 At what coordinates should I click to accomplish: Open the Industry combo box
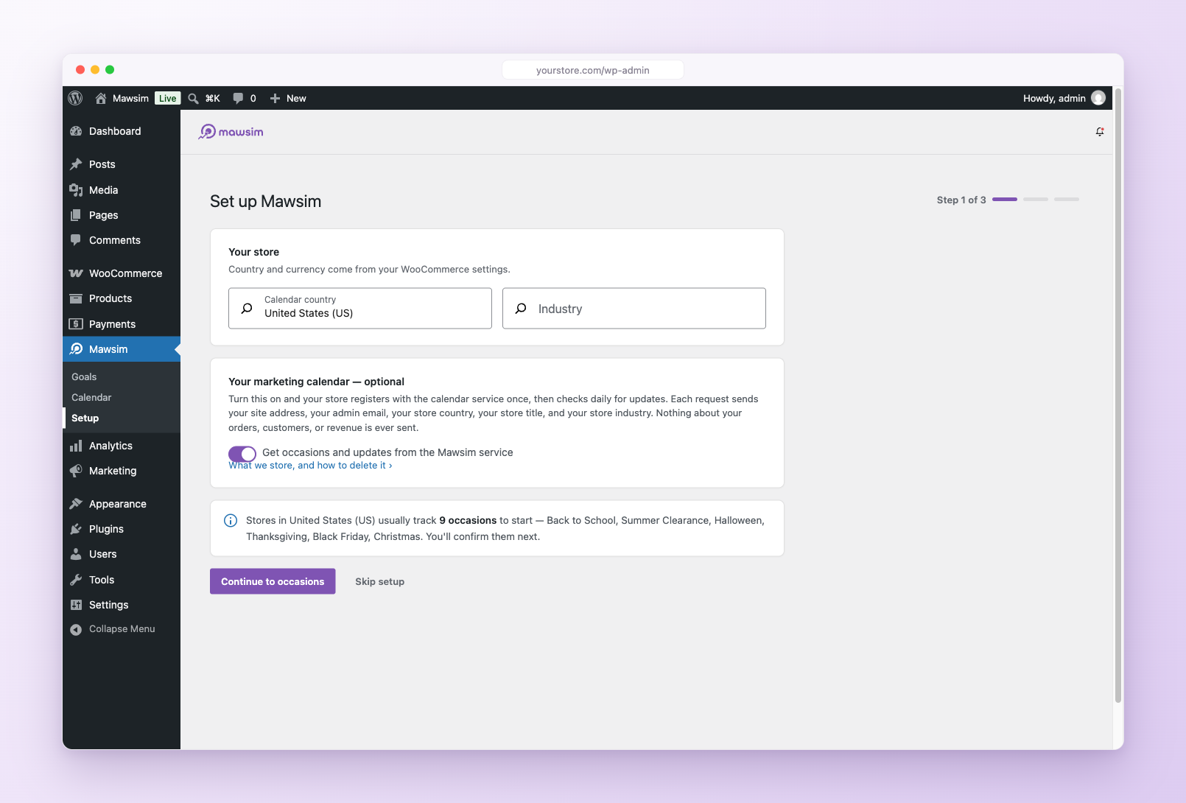click(634, 308)
